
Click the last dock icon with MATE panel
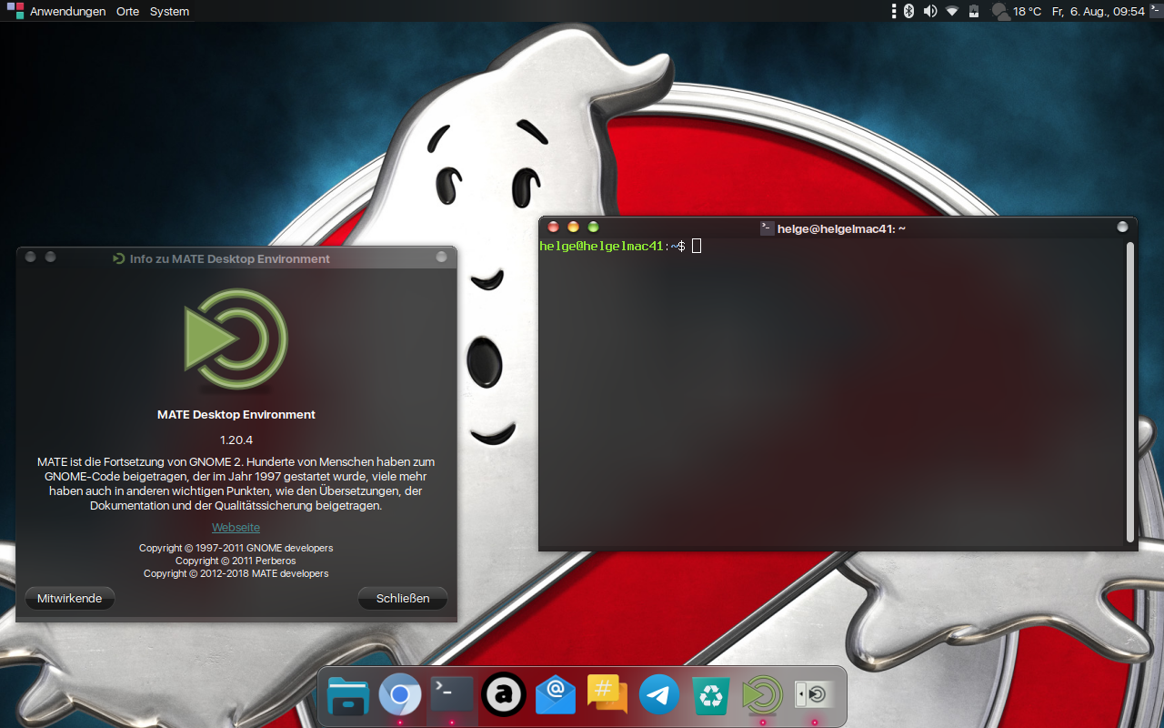pos(814,694)
